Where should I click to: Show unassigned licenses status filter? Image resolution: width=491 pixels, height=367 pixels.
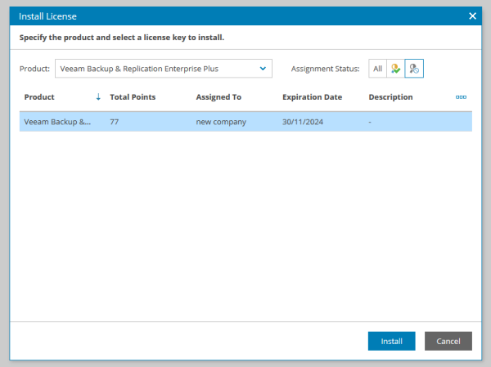[x=414, y=69]
